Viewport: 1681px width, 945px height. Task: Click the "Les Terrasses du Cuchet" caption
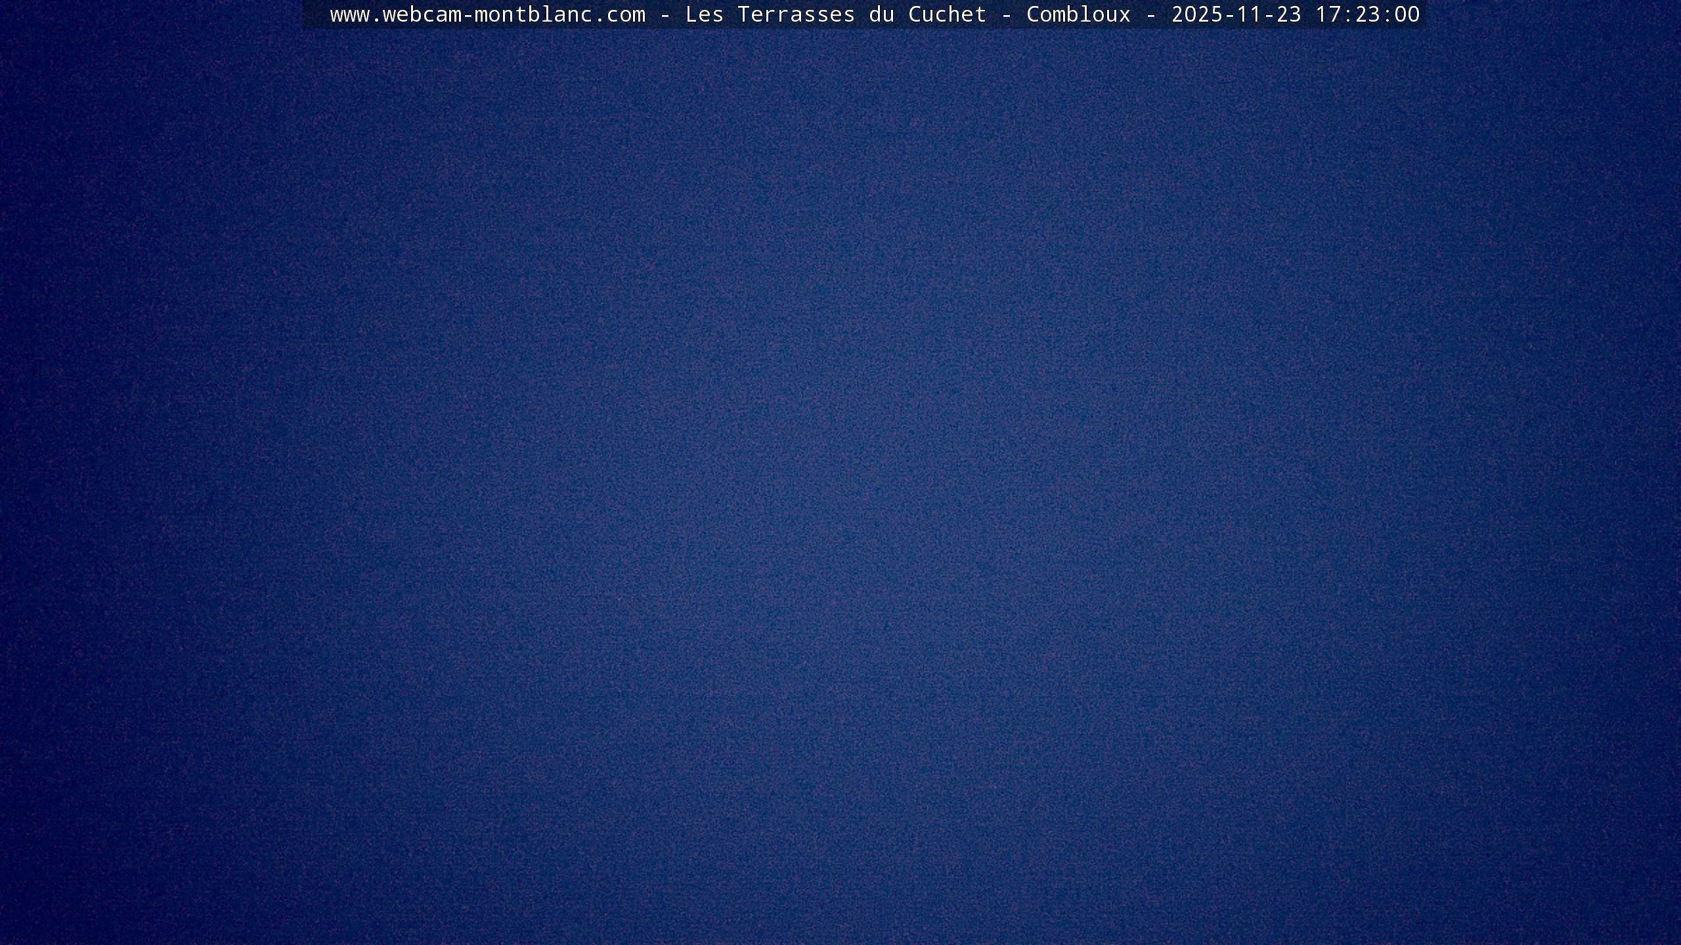(835, 14)
